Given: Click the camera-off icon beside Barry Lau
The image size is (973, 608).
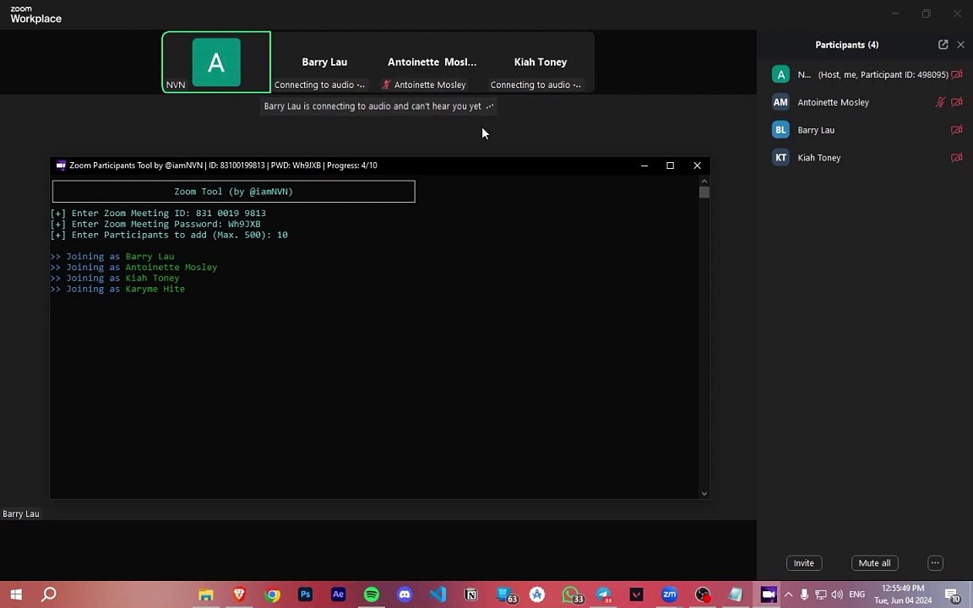Looking at the screenshot, I should pyautogui.click(x=956, y=130).
